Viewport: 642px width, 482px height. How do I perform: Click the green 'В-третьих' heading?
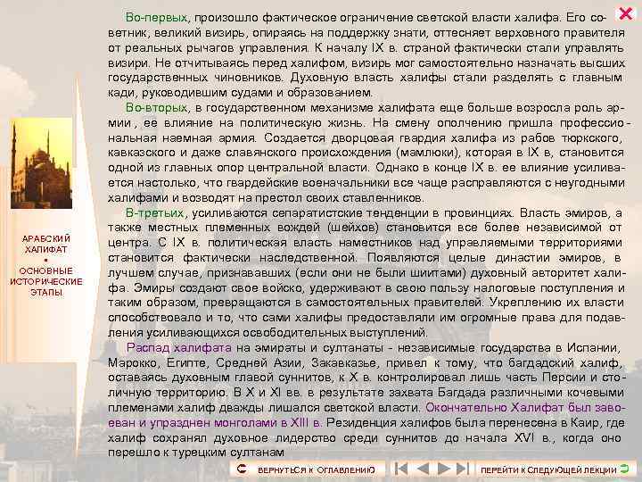click(154, 213)
